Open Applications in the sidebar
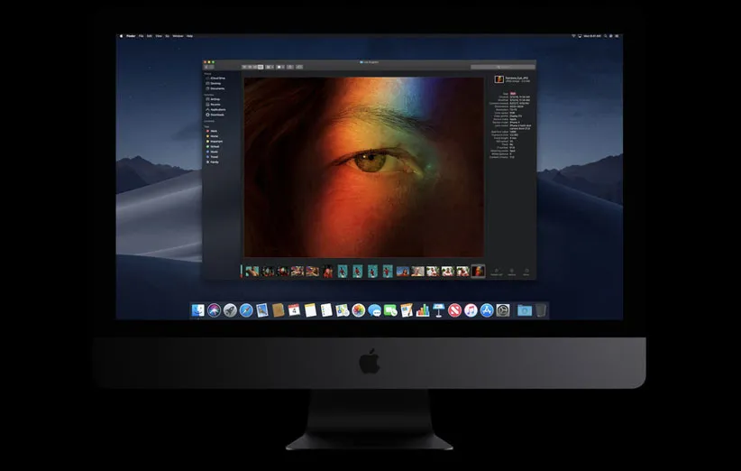Screen dimensions: 741x471 coord(216,110)
